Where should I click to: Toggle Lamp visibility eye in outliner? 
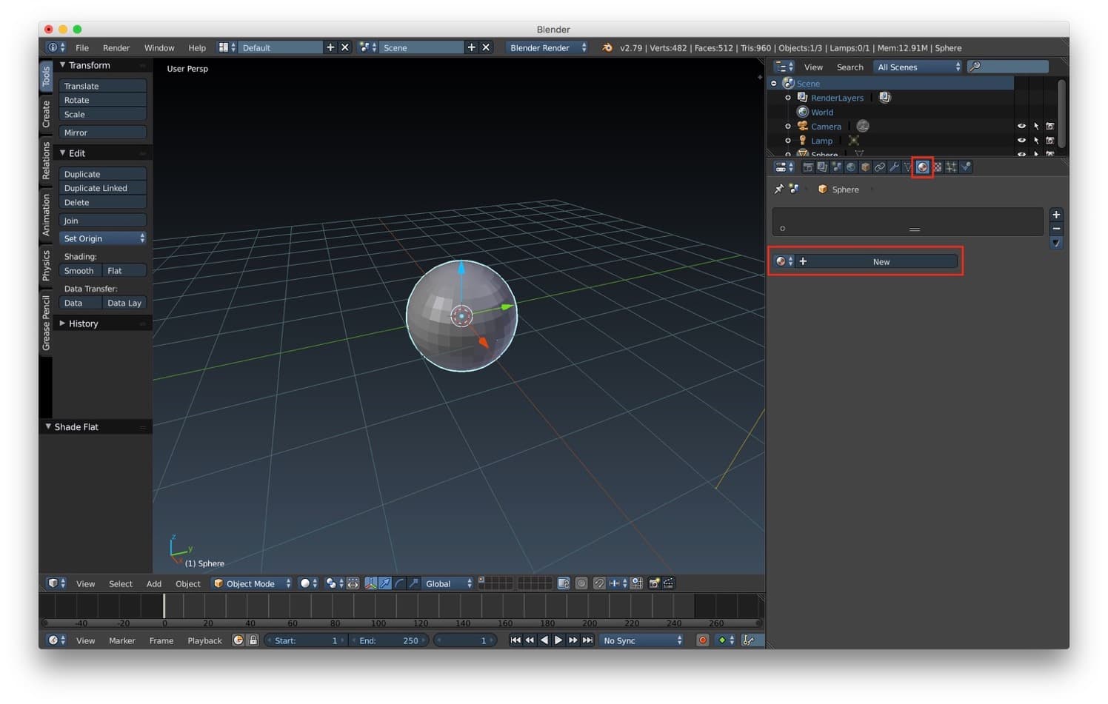coord(1021,141)
